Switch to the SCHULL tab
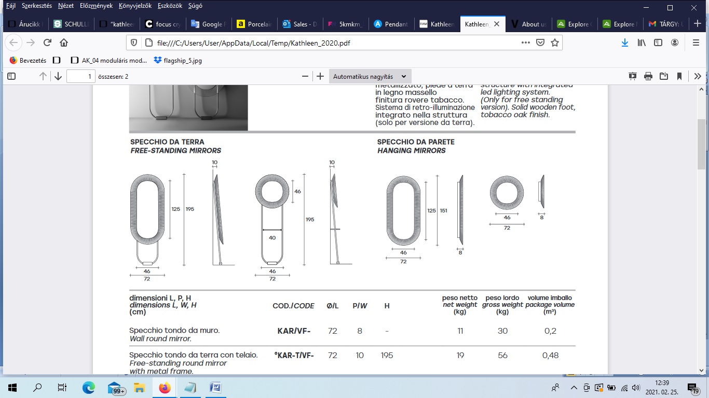Image resolution: width=709 pixels, height=398 pixels. tap(71, 24)
